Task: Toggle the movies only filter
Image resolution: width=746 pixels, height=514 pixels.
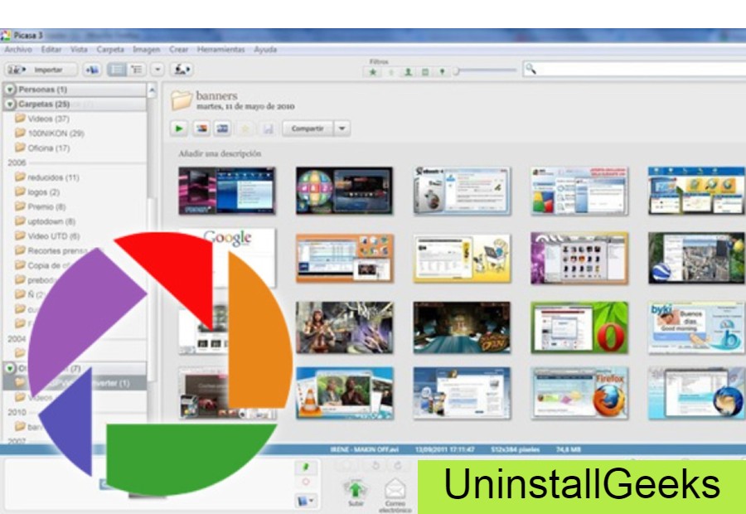Action: (x=425, y=72)
